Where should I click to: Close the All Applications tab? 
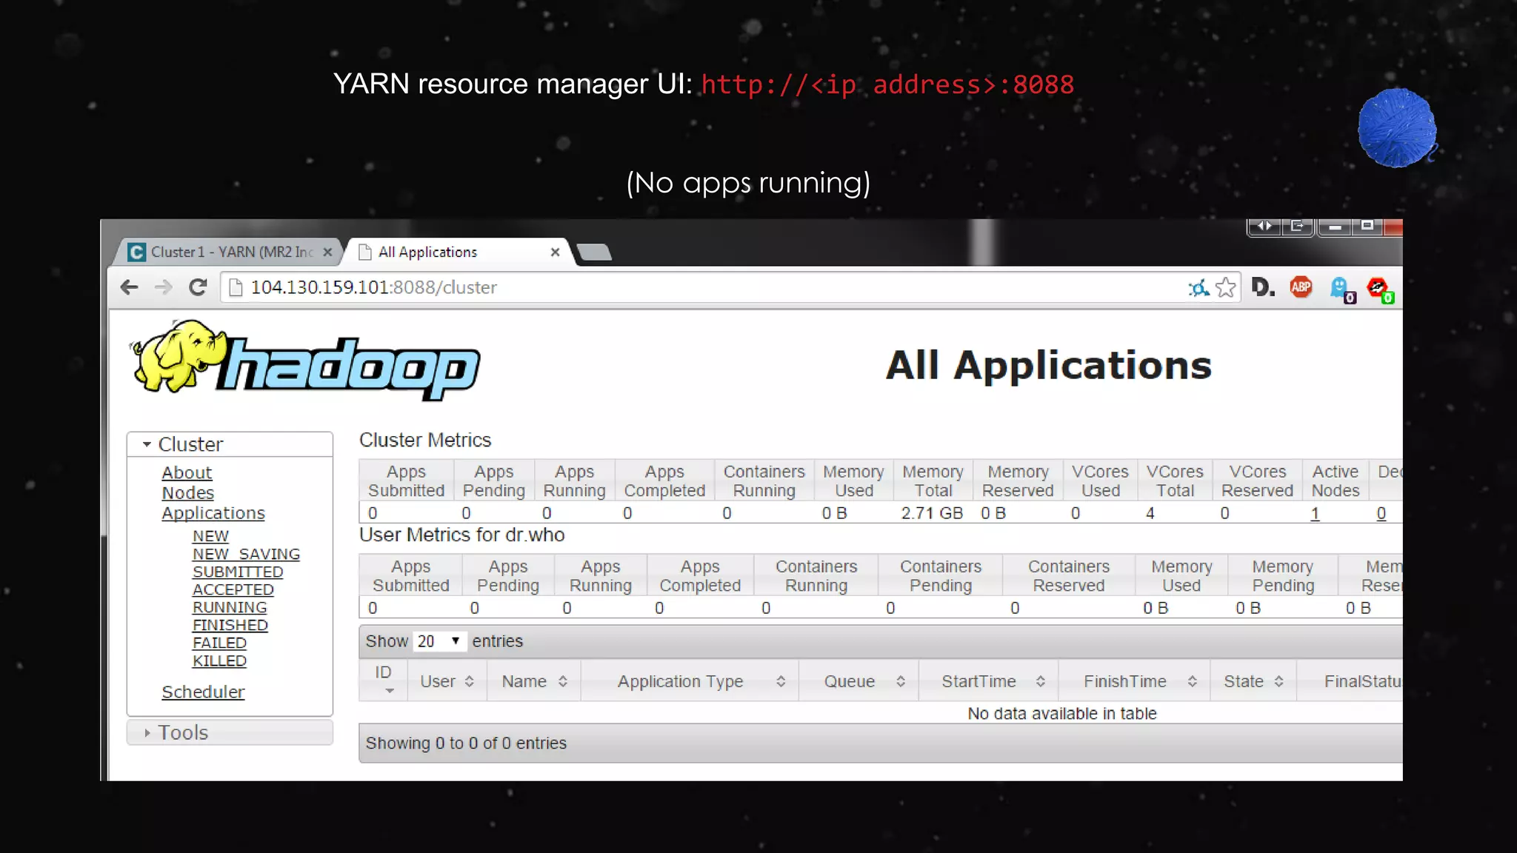click(x=555, y=252)
